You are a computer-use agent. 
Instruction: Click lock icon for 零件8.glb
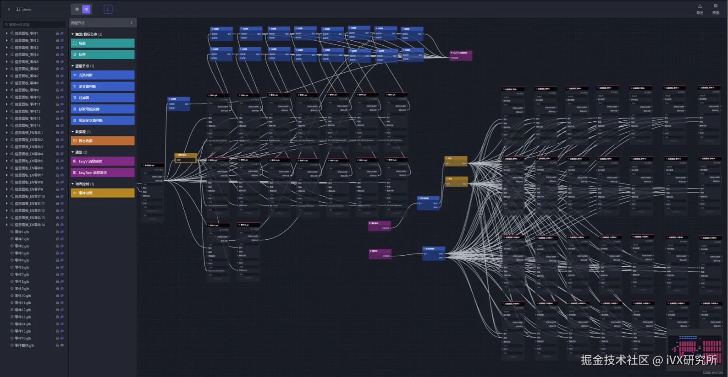pyautogui.click(x=57, y=281)
